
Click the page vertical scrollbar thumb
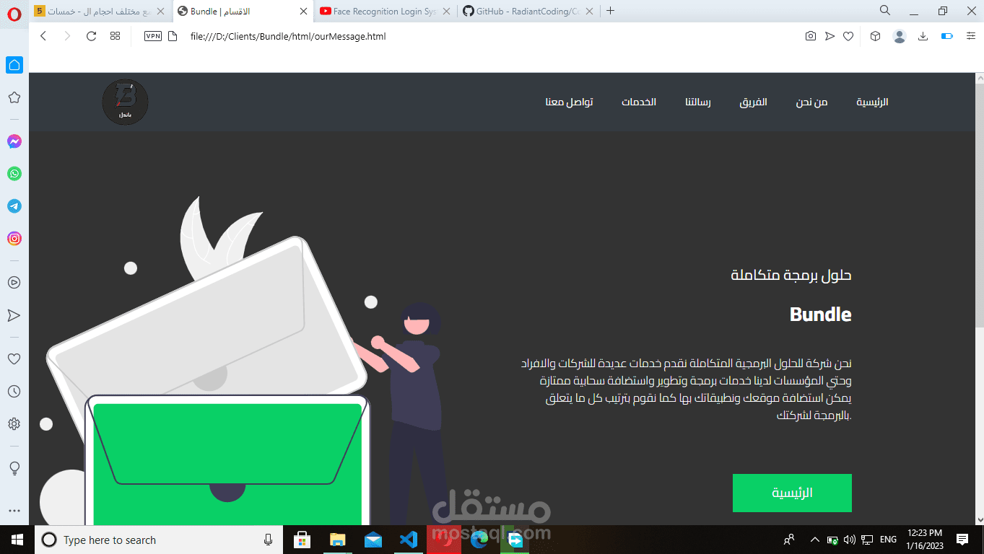(979, 206)
